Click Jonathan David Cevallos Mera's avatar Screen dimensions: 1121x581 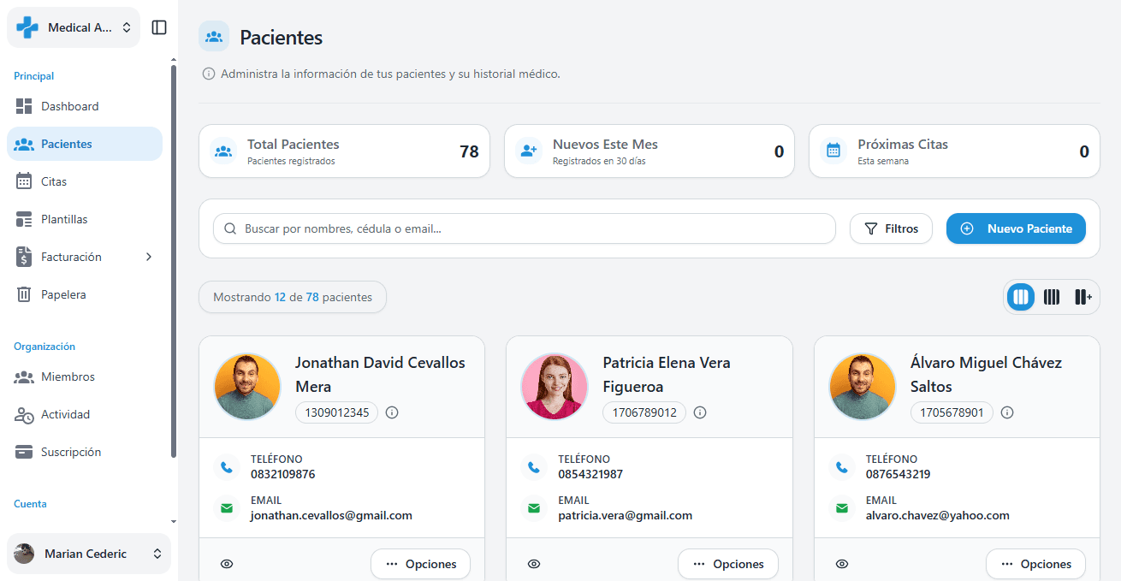pos(247,387)
